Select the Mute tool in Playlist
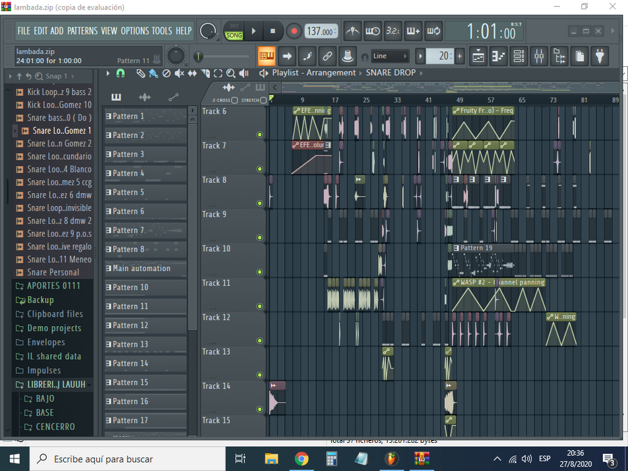 click(x=179, y=73)
